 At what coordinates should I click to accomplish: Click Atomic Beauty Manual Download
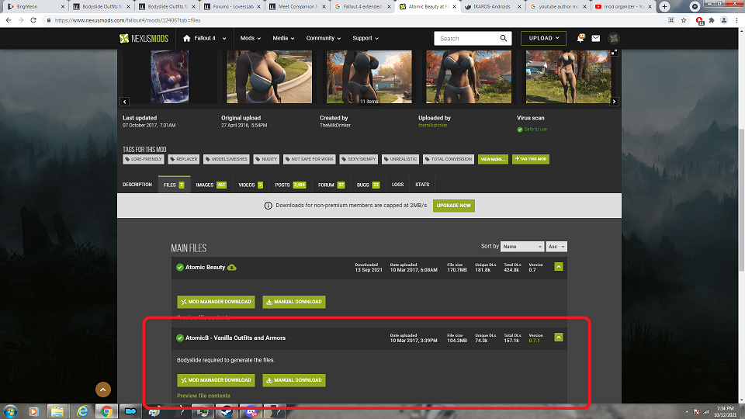tap(294, 302)
